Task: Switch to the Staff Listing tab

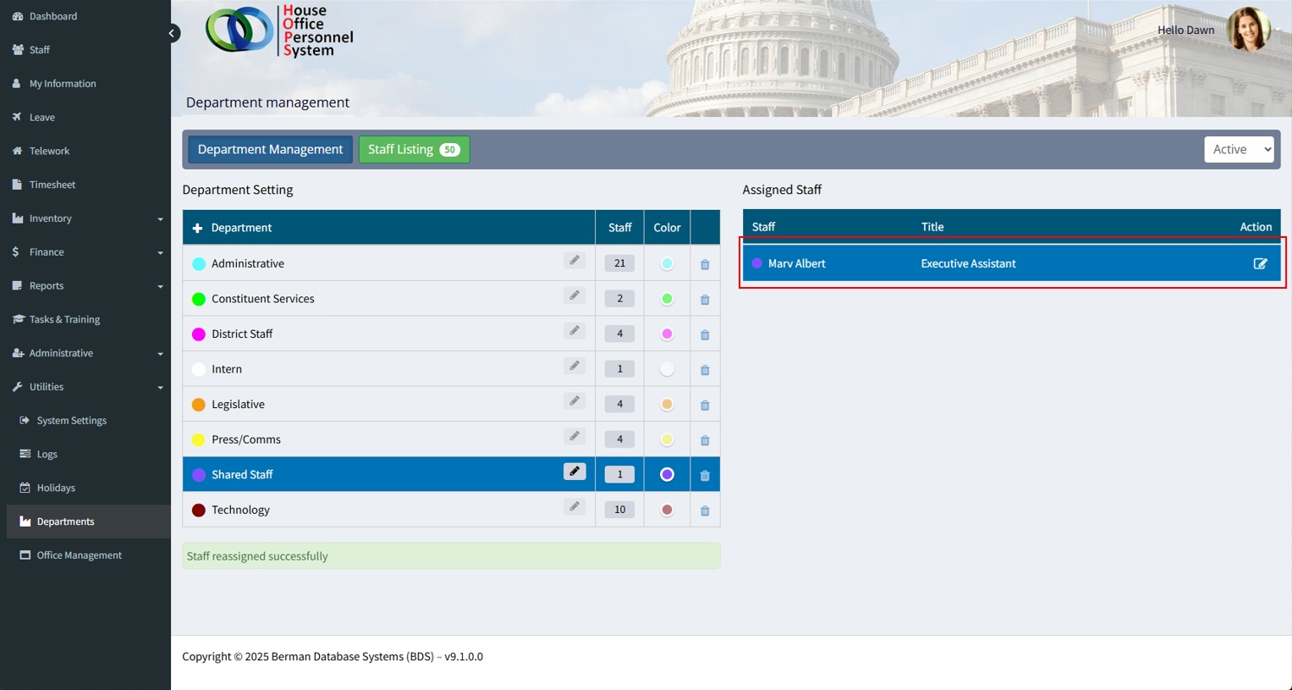Action: 414,149
